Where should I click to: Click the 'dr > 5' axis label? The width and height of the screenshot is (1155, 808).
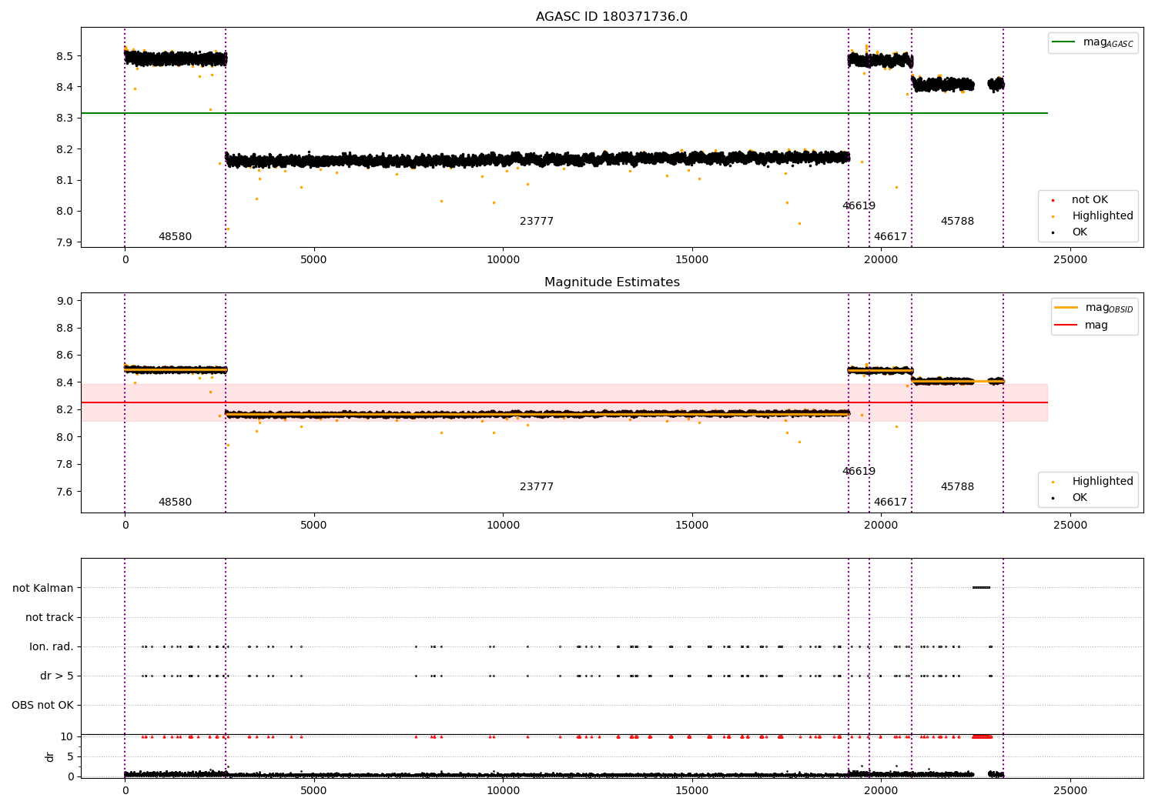57,676
